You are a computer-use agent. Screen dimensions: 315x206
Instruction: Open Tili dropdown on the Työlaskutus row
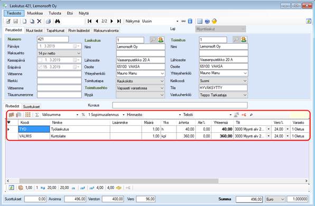268,129
